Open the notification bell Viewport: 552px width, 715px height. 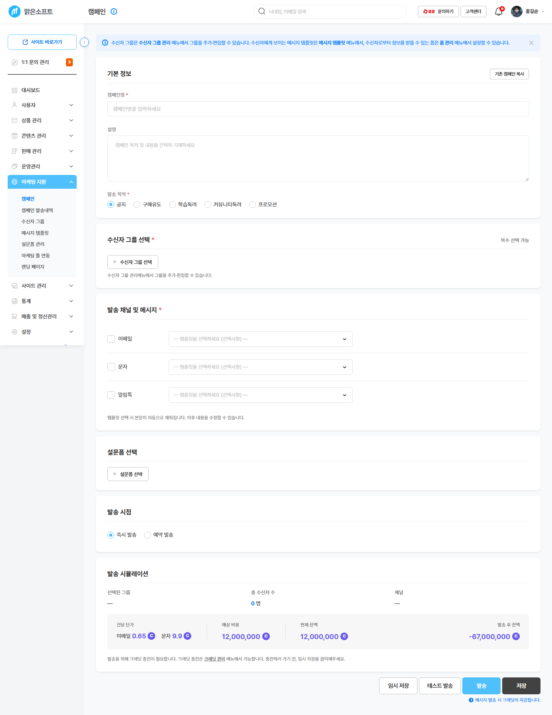(x=498, y=12)
